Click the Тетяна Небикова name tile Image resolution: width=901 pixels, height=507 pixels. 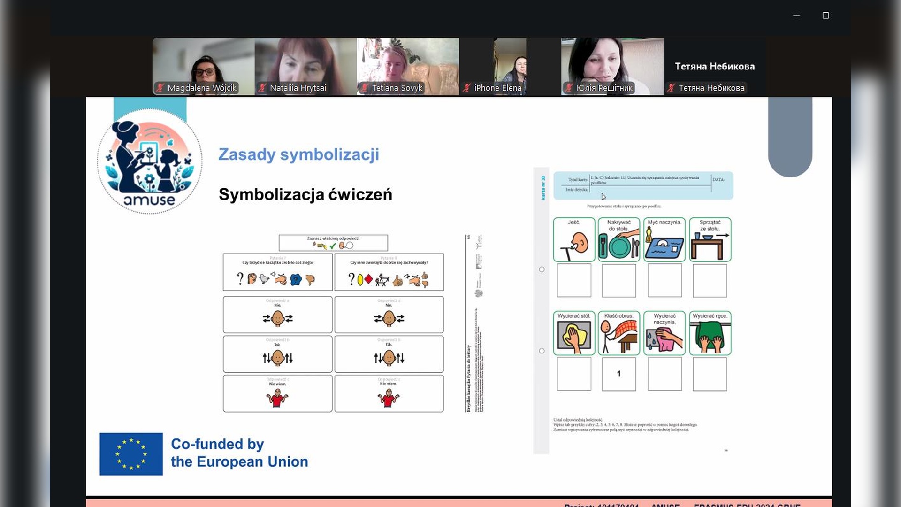pos(714,66)
